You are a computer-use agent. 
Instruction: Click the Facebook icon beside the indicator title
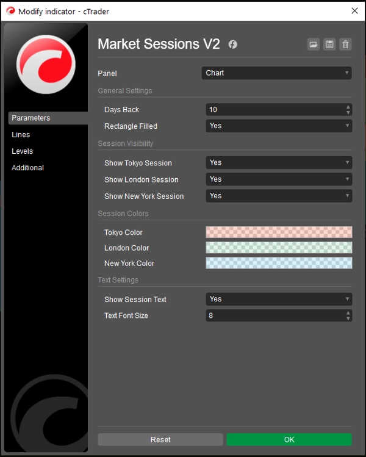(x=232, y=45)
